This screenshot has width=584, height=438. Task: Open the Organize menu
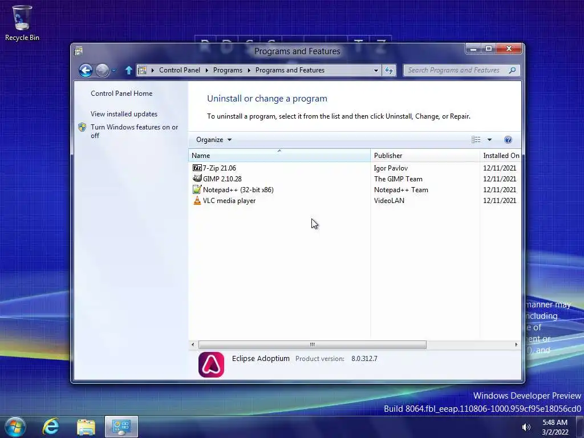coord(214,140)
